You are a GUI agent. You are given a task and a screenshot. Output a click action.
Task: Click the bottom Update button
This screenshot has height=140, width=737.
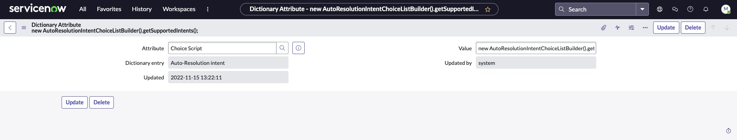point(75,102)
